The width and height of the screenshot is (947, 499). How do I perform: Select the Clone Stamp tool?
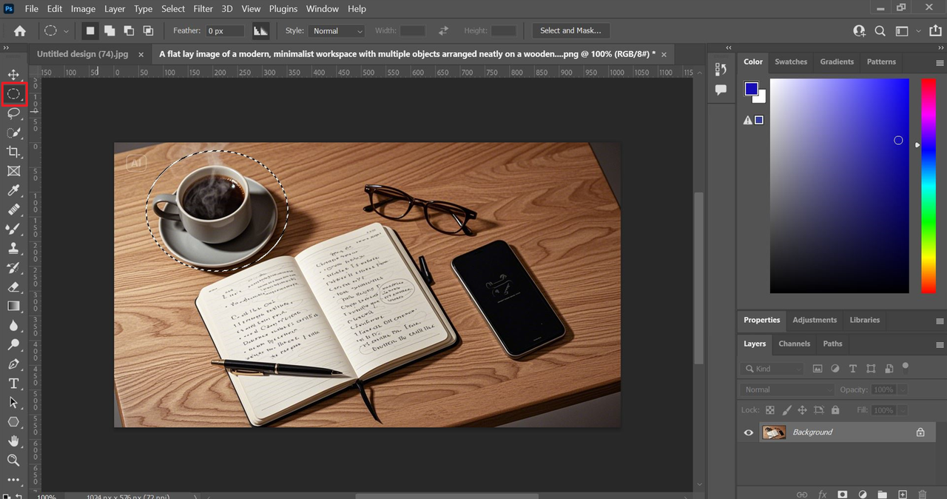pos(13,248)
